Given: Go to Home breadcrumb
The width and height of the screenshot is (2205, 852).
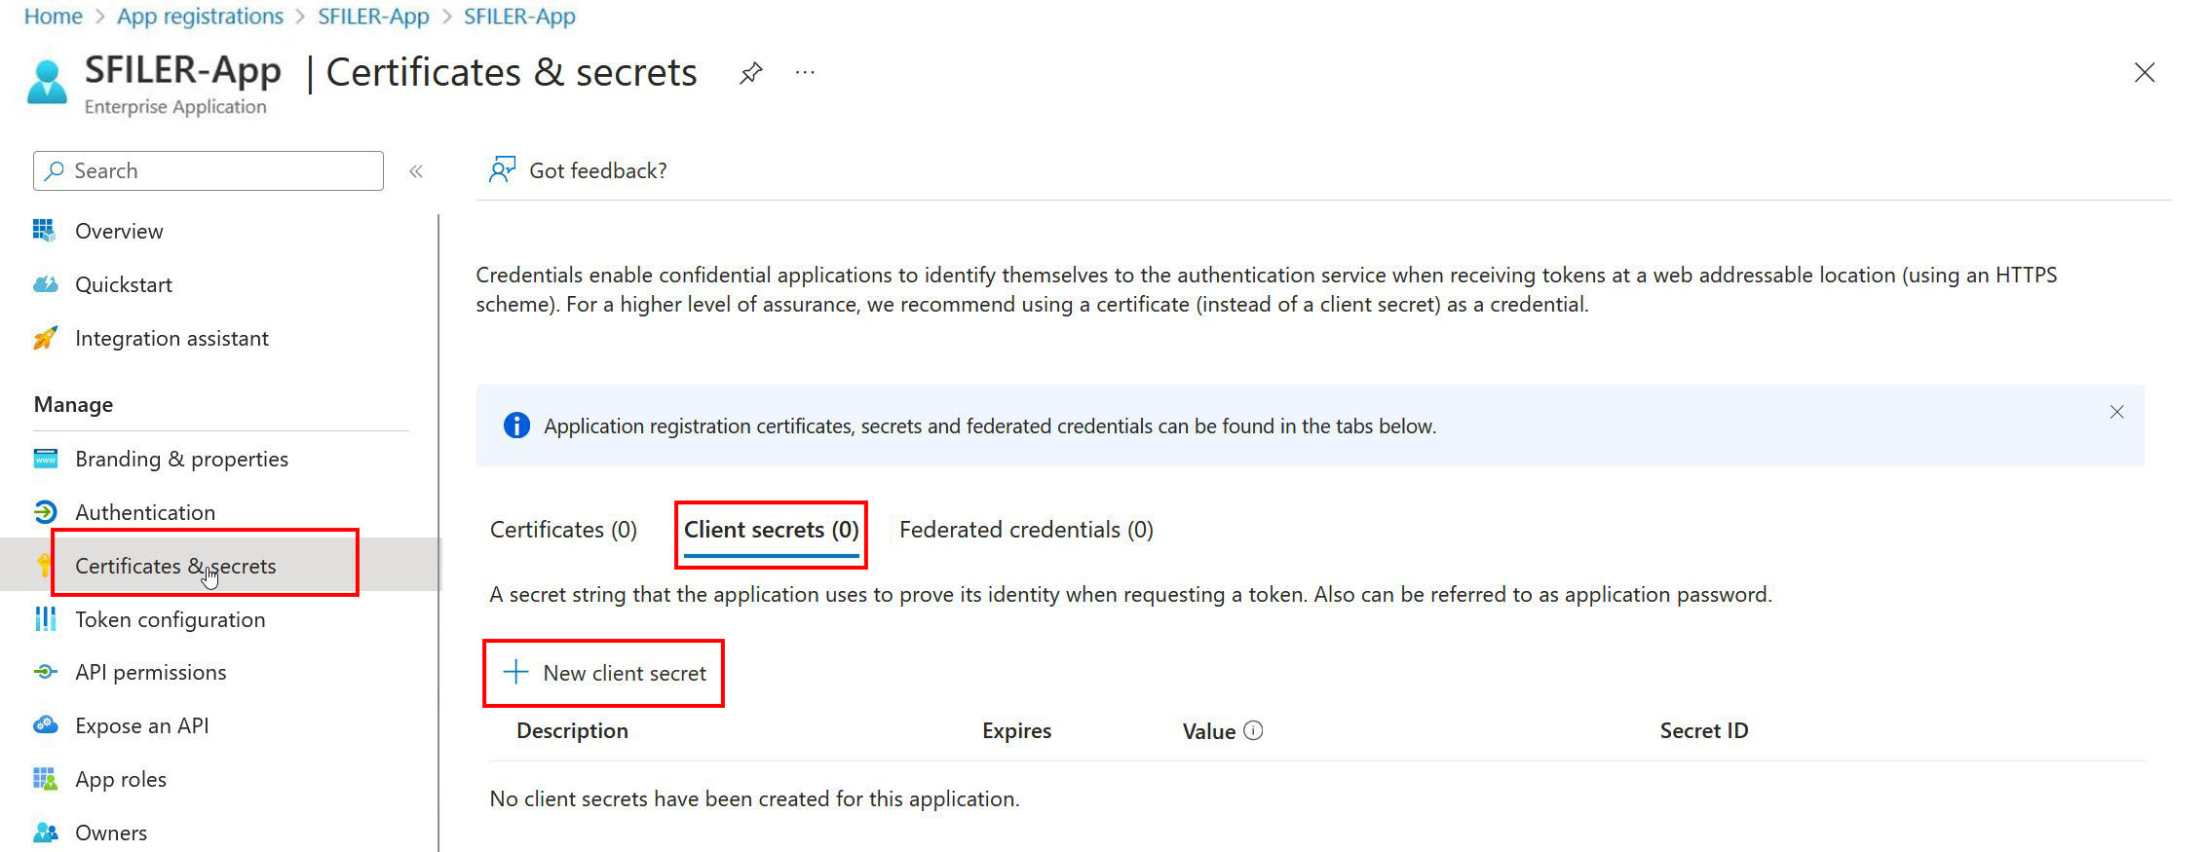Looking at the screenshot, I should [54, 17].
